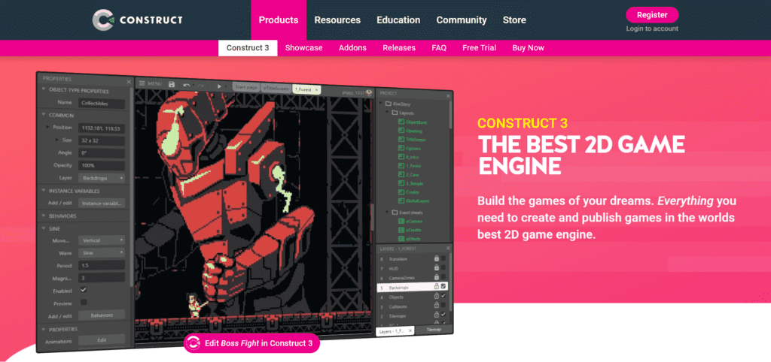Toggle the Enabled checkbox for Sine behavior
This screenshot has height=362, width=771.
[83, 291]
